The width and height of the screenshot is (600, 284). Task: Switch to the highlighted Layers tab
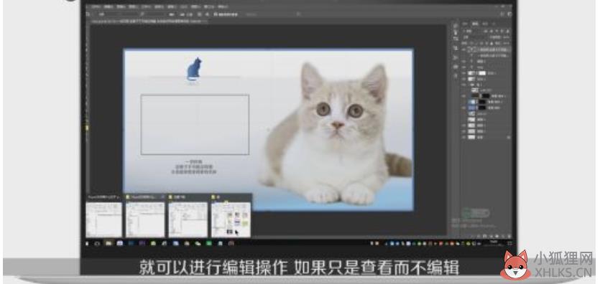(x=475, y=24)
